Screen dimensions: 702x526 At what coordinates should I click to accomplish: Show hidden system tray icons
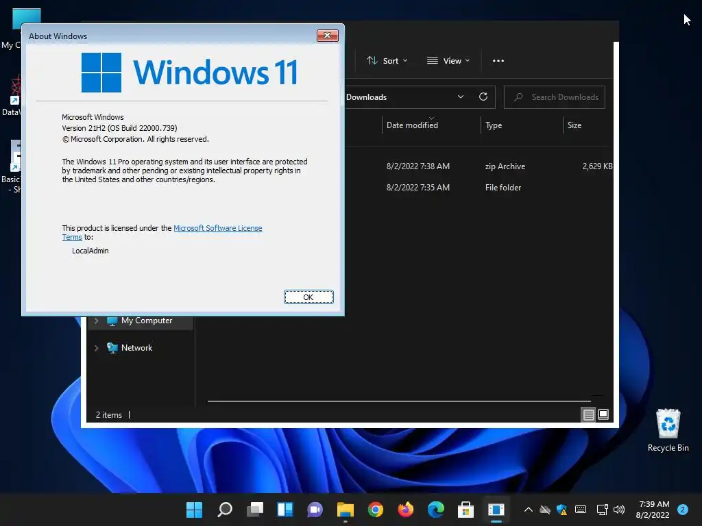coord(529,510)
